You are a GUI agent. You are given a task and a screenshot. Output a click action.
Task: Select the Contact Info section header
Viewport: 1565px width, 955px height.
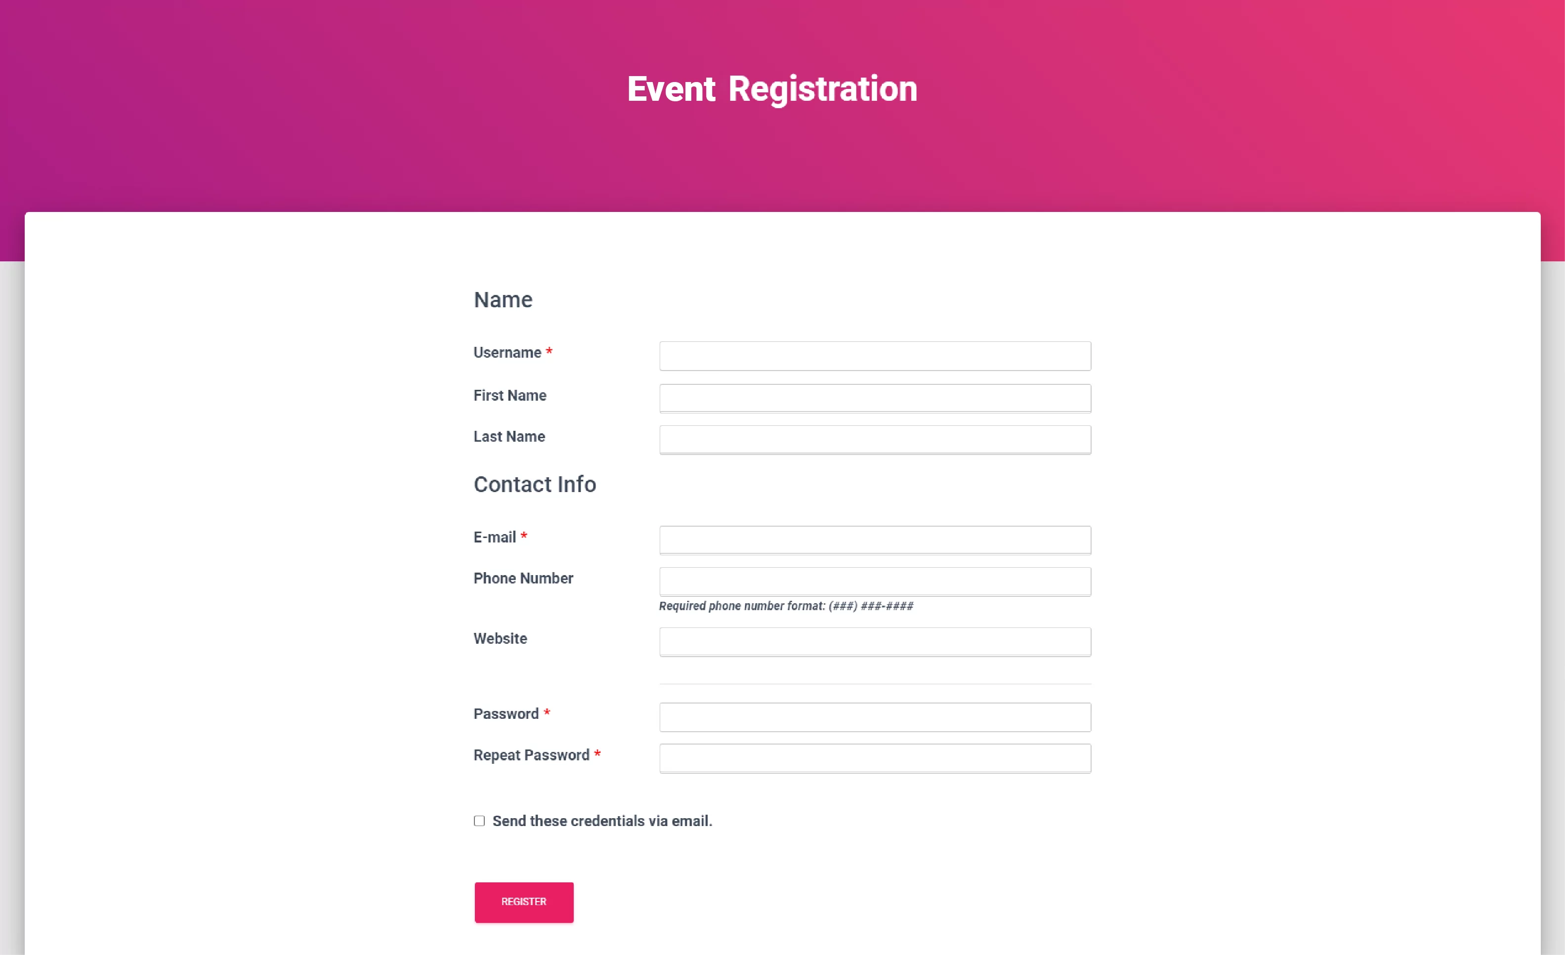point(534,483)
